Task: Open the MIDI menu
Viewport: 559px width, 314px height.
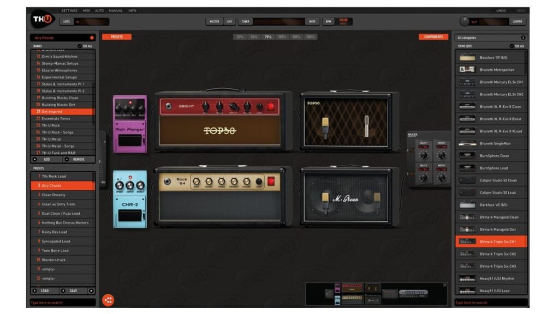Action: point(87,10)
